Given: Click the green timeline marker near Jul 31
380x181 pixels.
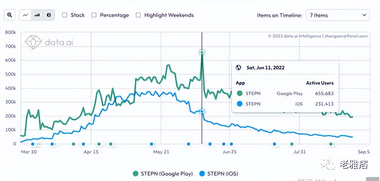Looking at the screenshot, I should click(x=292, y=144).
